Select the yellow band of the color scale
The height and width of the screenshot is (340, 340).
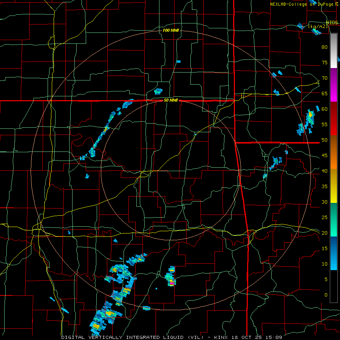pyautogui.click(x=334, y=186)
